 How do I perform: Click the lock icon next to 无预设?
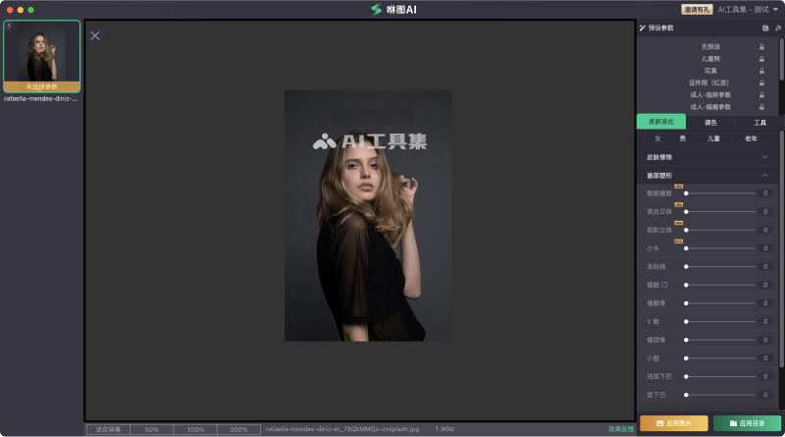tap(762, 47)
